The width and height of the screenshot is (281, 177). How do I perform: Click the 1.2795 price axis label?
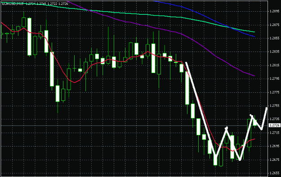[274, 78]
